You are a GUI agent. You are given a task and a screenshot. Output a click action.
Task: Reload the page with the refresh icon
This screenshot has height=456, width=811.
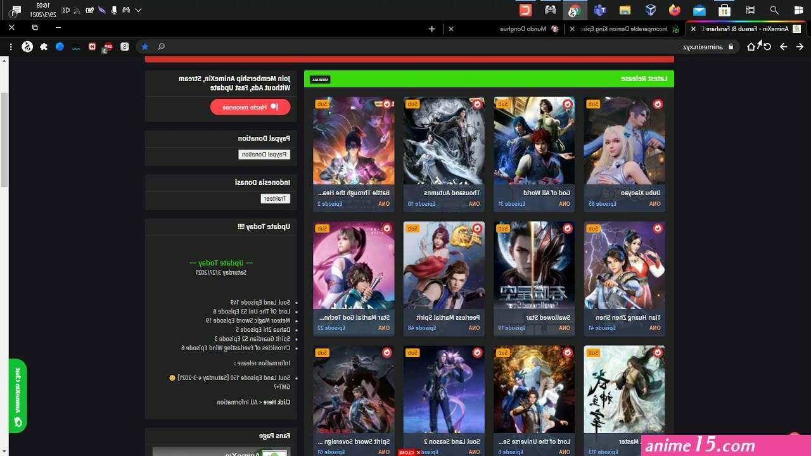(767, 46)
